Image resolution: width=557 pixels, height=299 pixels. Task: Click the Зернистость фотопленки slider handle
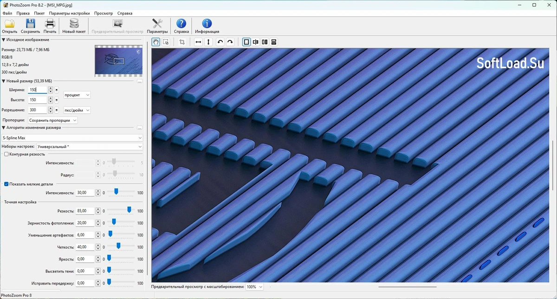[114, 222]
